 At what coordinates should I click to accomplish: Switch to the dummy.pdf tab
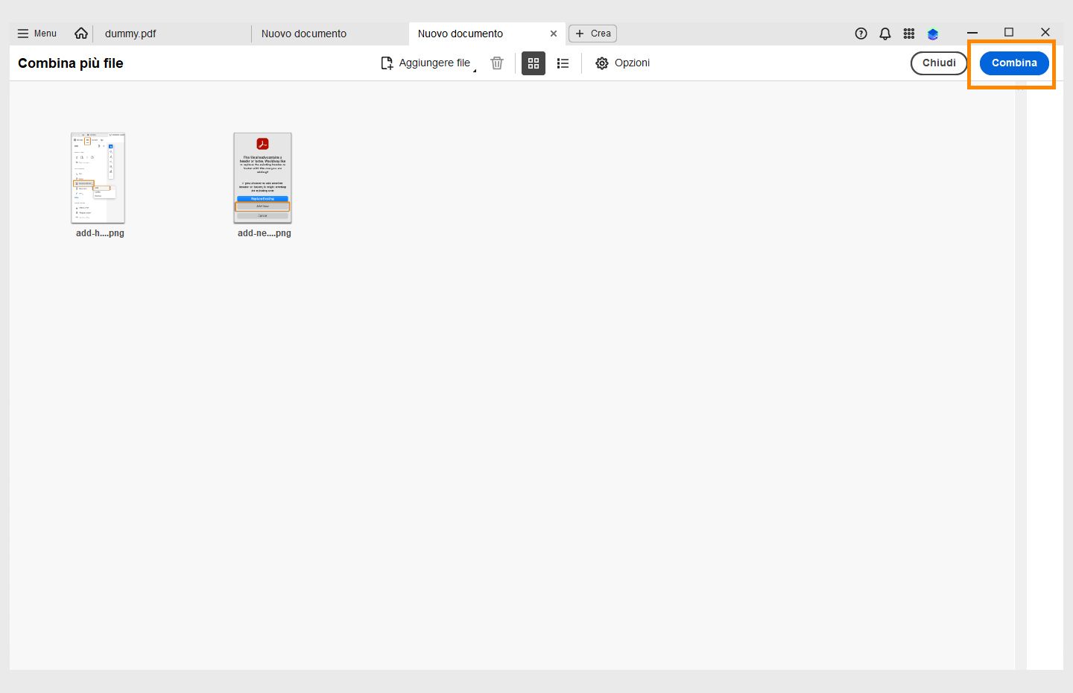click(173, 34)
